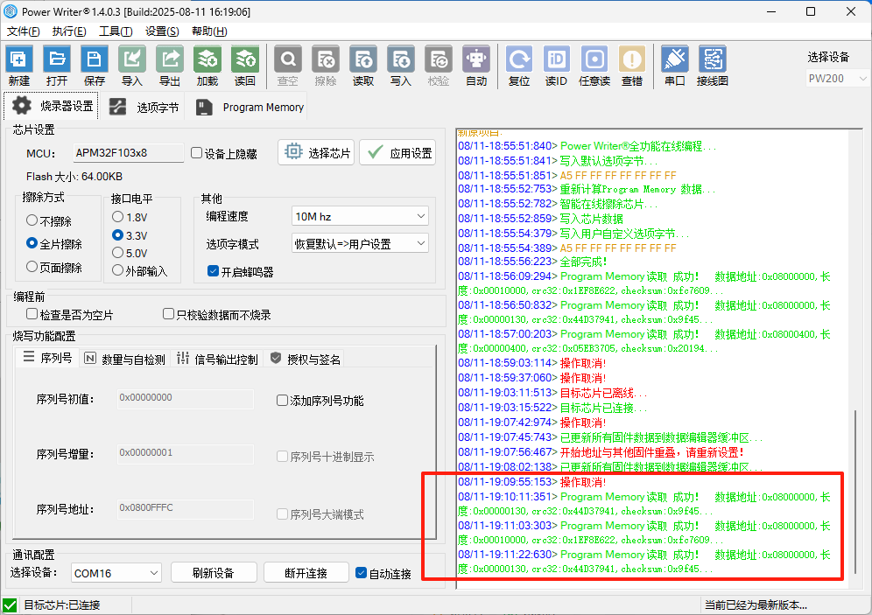Click the 校验 (Verify) toolbar icon

click(x=439, y=66)
